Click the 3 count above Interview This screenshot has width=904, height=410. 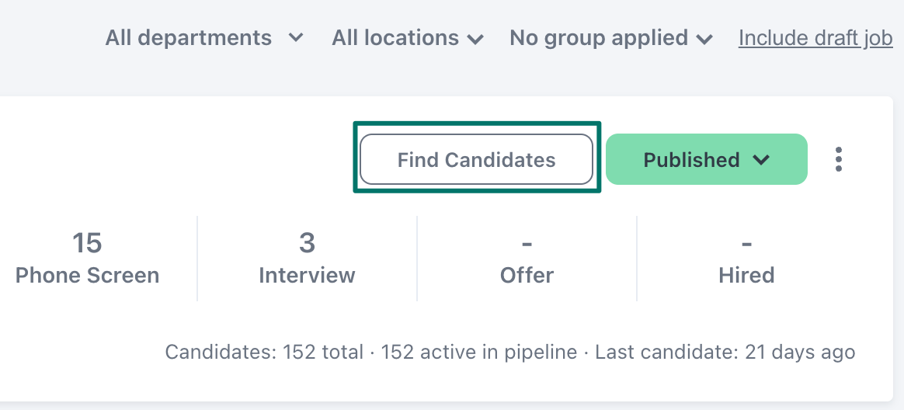point(307,243)
